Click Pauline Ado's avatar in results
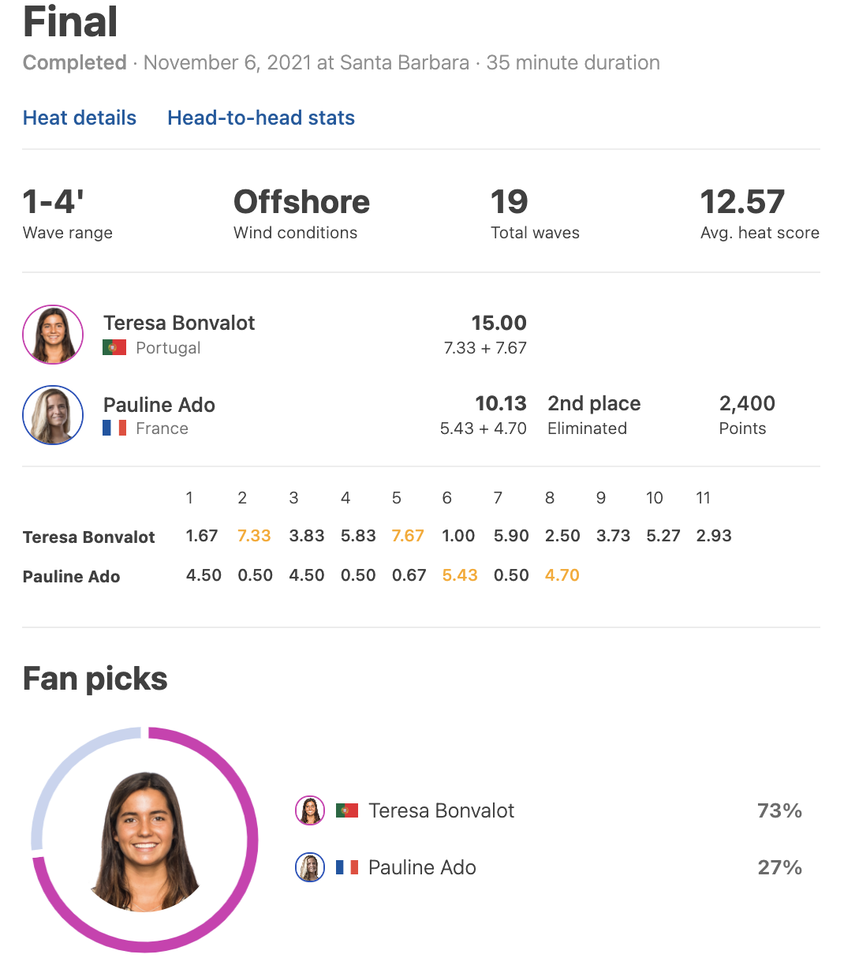844x958 pixels. click(53, 415)
